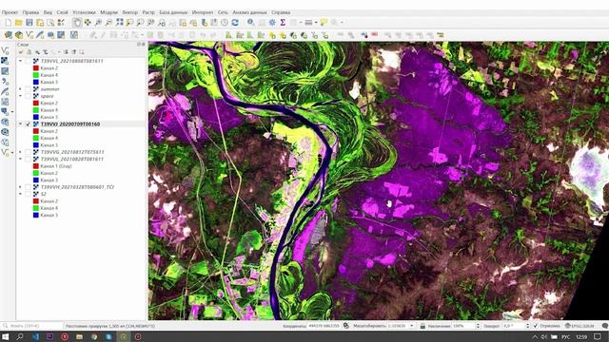The height and width of the screenshot is (342, 609).
Task: Click the Add Raster Layer icon in left sidebar
Action: click(5, 61)
